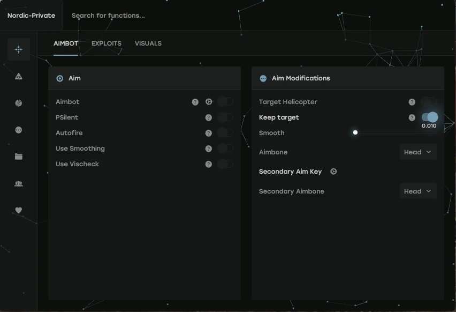Click the help icon next to Use Smoothing
The image size is (456, 312).
209,148
